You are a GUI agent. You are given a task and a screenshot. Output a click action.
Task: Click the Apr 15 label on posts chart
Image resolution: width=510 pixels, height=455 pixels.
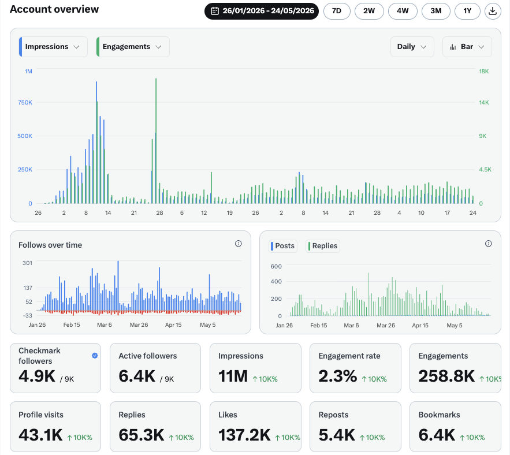point(420,325)
